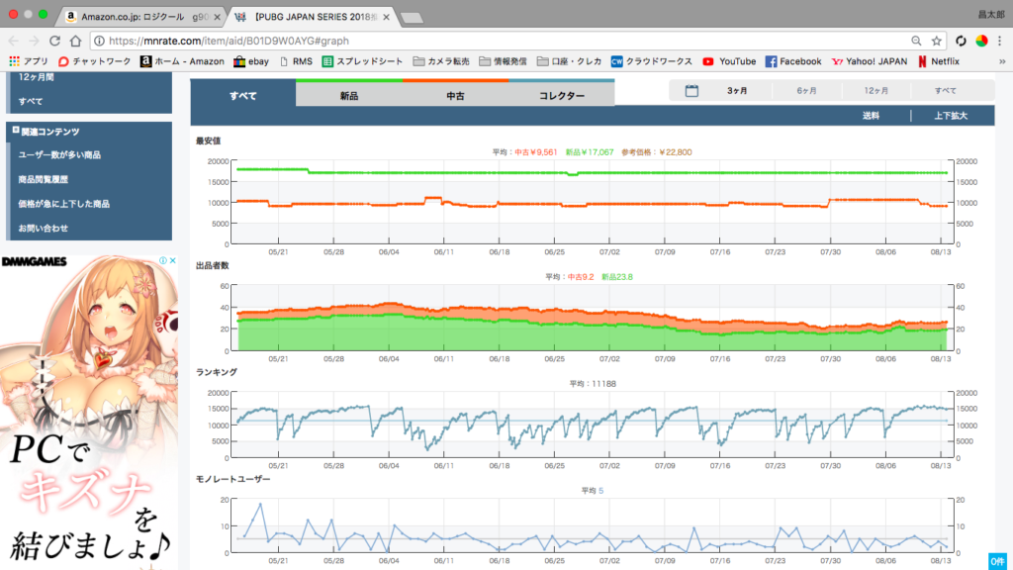Click the すべて link in the sidebar
The width and height of the screenshot is (1013, 570).
(x=31, y=102)
